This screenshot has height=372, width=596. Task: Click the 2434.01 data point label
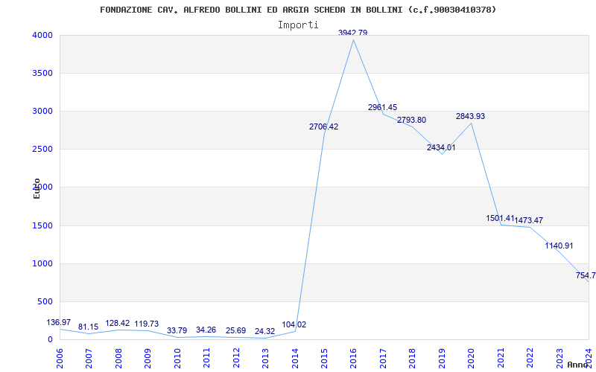pos(441,147)
